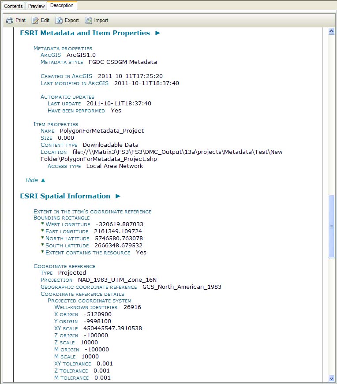The width and height of the screenshot is (337, 384).
Task: Collapse ESRI Metadata and Item Properties arrow
Action: (157, 33)
